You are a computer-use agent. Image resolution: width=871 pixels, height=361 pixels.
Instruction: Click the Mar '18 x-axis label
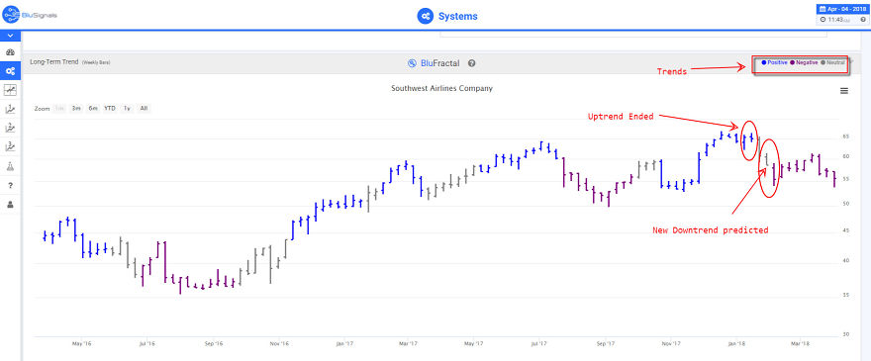point(800,344)
